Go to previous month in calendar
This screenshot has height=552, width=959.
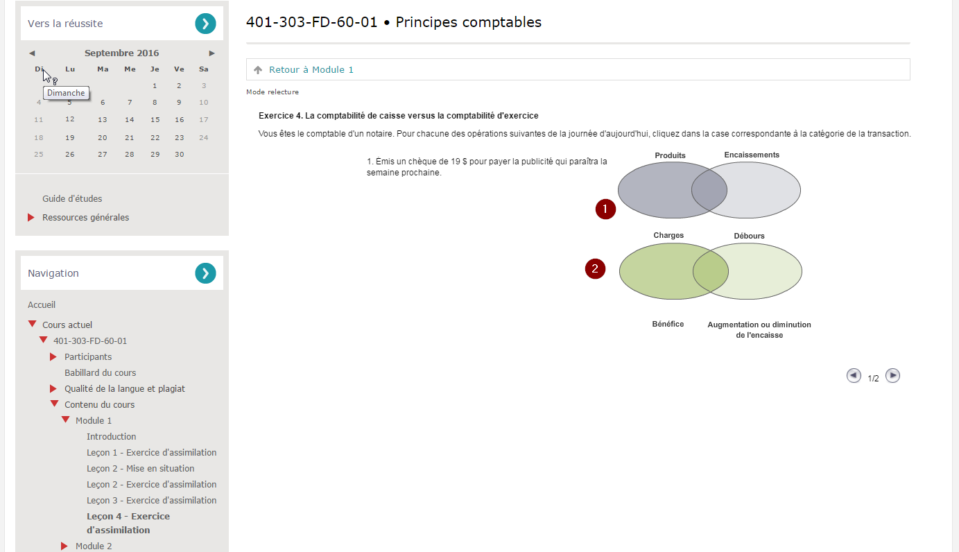pos(32,53)
